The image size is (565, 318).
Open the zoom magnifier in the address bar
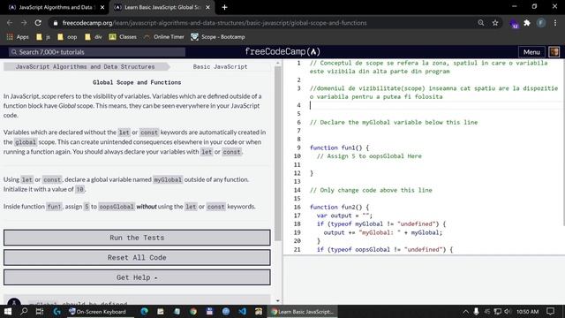pos(480,23)
